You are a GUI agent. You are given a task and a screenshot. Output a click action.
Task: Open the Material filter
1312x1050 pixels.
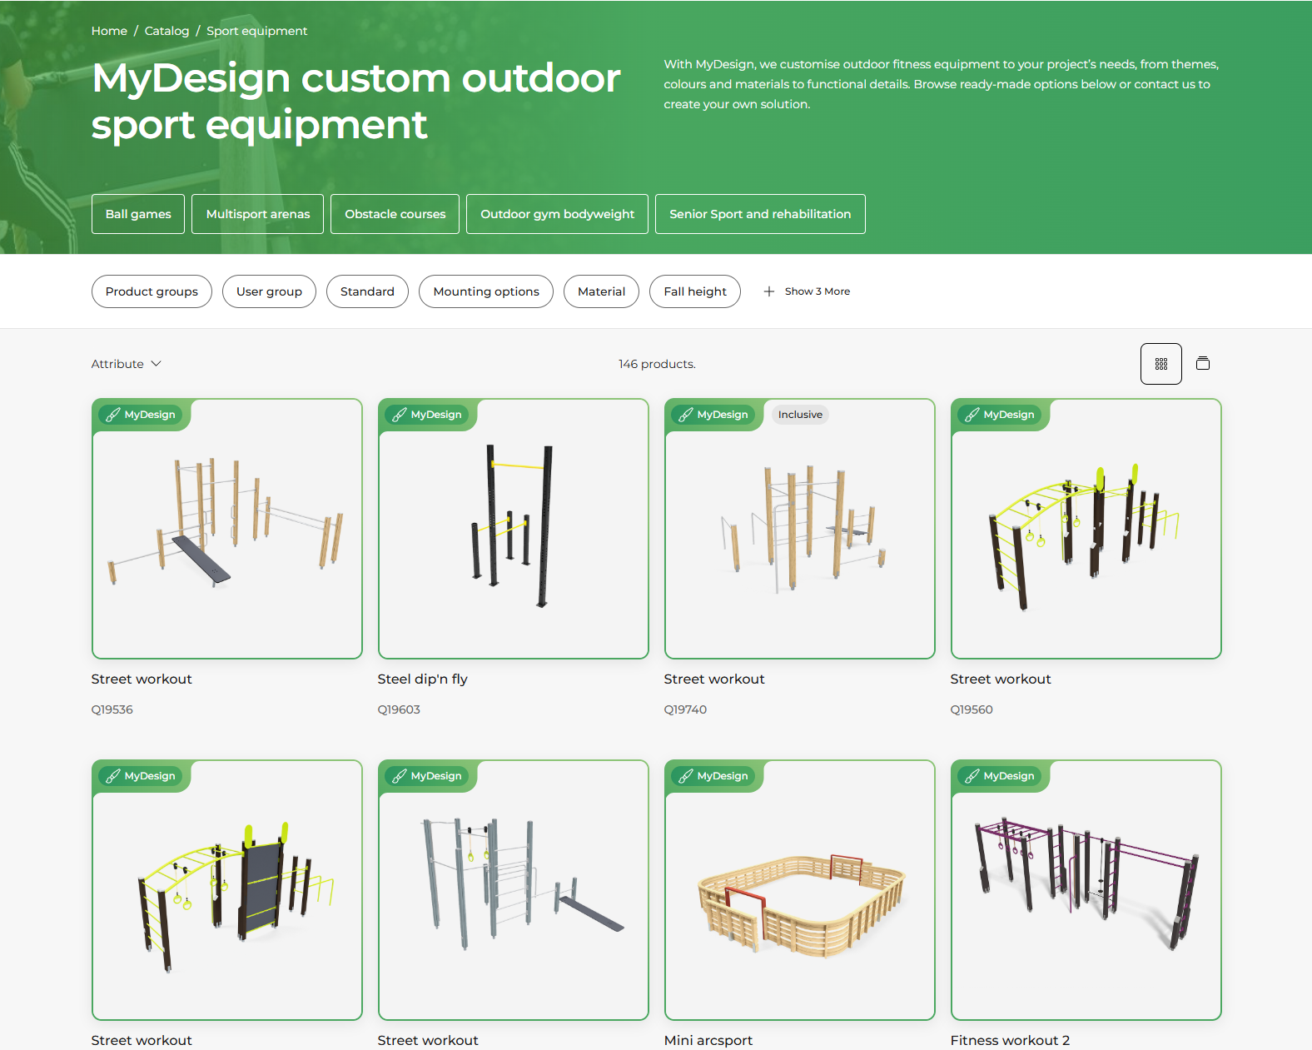[x=601, y=291]
